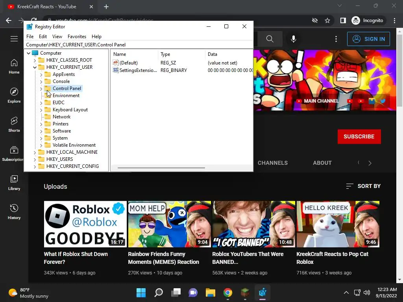
Task: Open YouTube settings three-dot menu
Action: tap(336, 39)
